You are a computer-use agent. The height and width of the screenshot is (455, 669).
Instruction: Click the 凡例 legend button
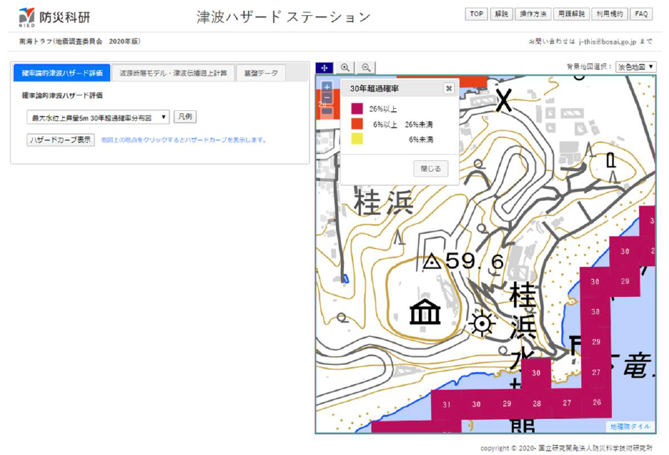(x=185, y=117)
